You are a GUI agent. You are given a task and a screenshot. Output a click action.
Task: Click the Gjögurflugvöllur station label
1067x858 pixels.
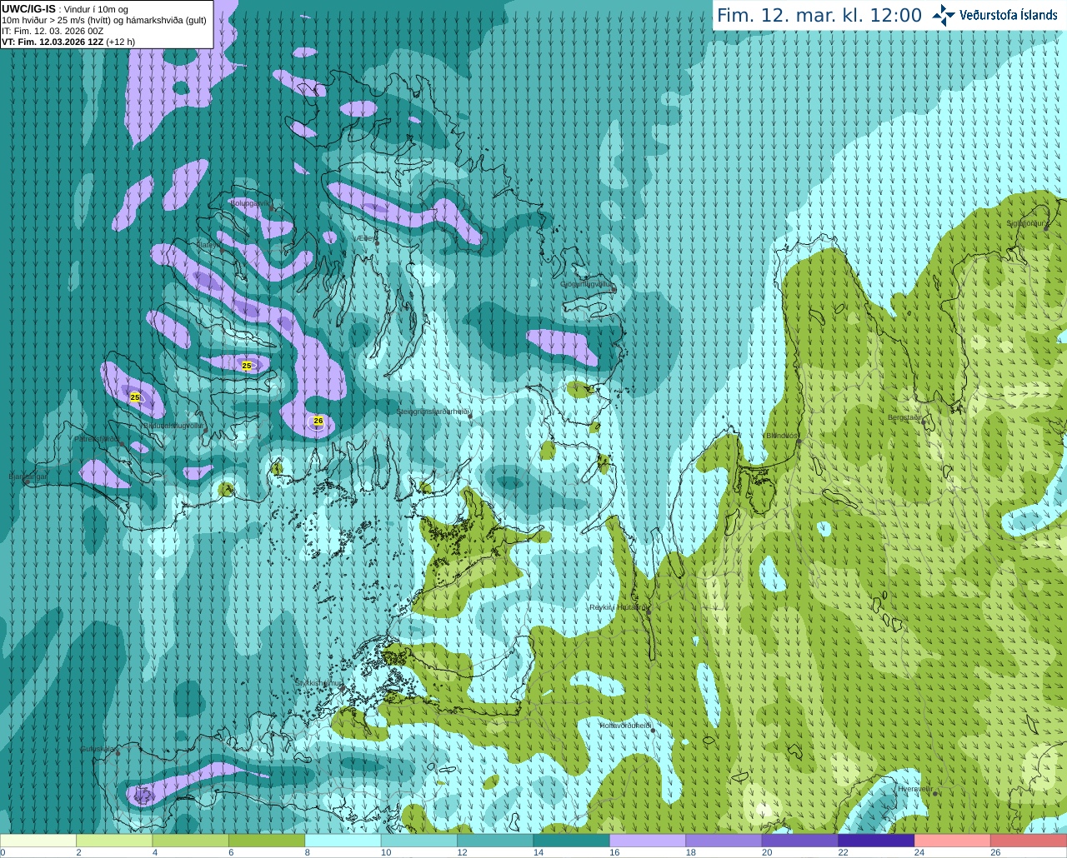pos(587,284)
